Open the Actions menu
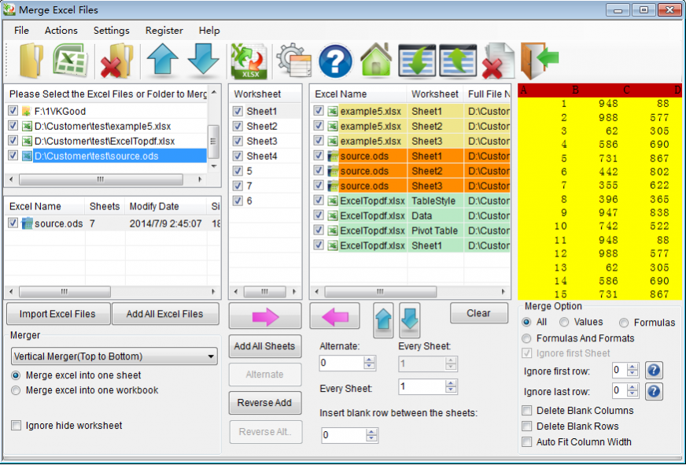 [61, 31]
